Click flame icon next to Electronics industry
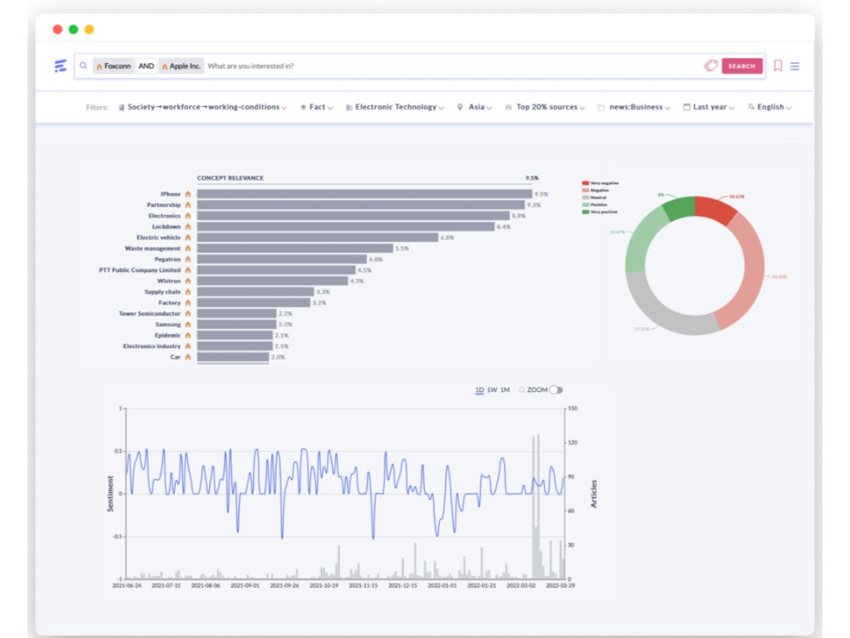The image size is (850, 638). pos(188,346)
